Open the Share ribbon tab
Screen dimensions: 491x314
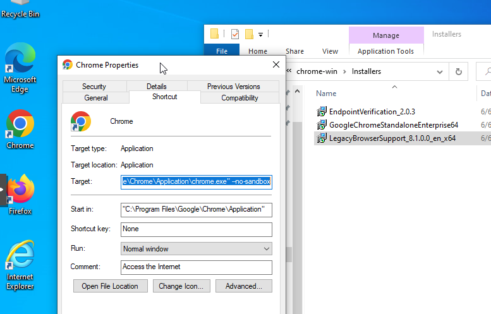pos(294,51)
